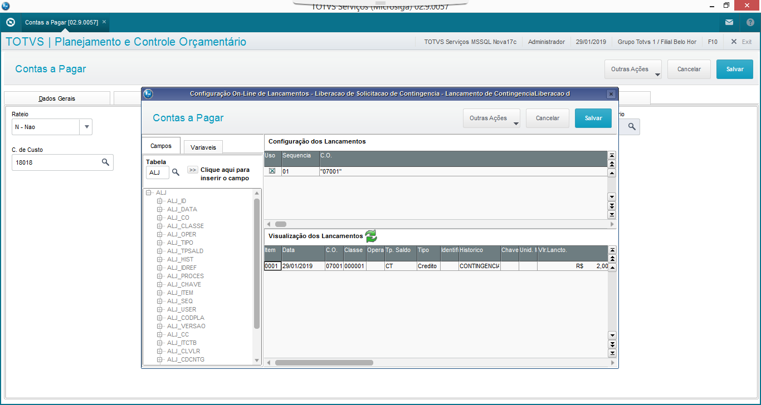Select the ALJ_CDCNTG tree item
The height and width of the screenshot is (405, 761).
(186, 359)
